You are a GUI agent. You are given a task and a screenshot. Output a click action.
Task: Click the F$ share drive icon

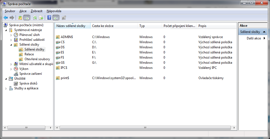(58, 57)
